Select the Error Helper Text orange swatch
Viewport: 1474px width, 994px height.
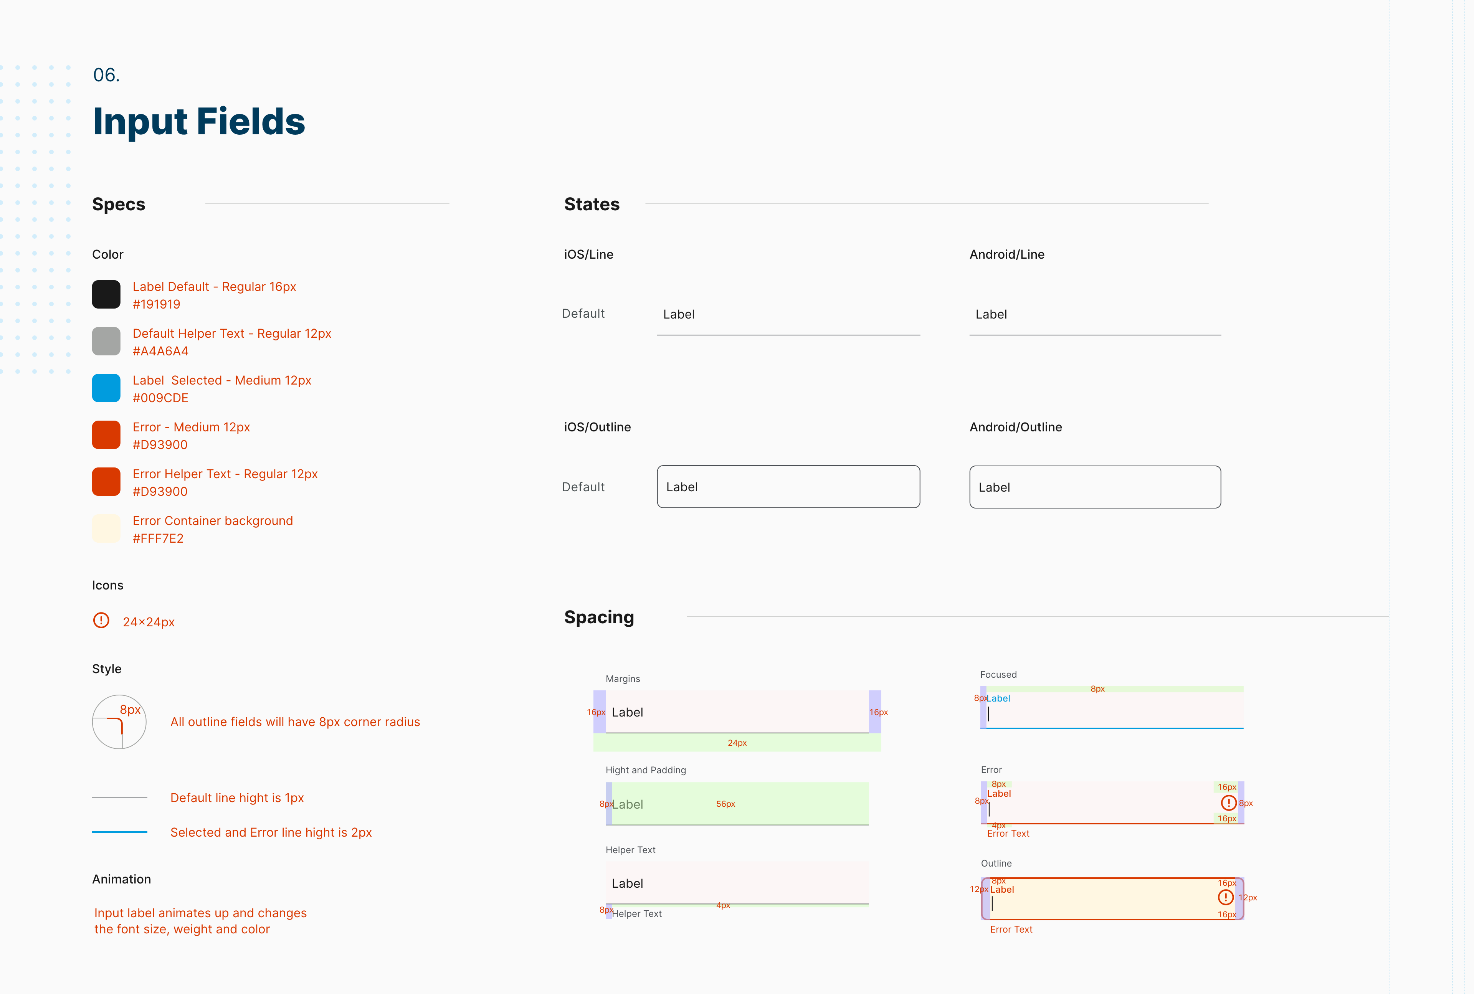click(x=106, y=482)
